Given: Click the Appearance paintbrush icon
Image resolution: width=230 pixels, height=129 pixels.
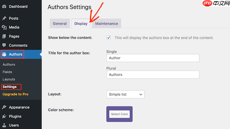Looking at the screenshot, I should (4, 107).
